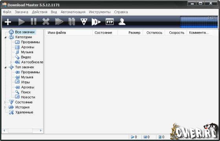Collapse the Категории tree node
This screenshot has height=141, width=220.
point(5,37)
